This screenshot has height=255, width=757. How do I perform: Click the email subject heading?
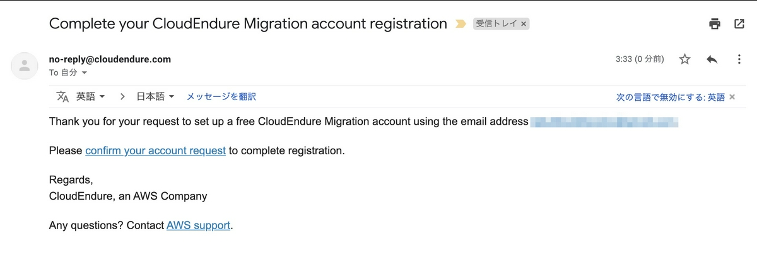pyautogui.click(x=248, y=24)
